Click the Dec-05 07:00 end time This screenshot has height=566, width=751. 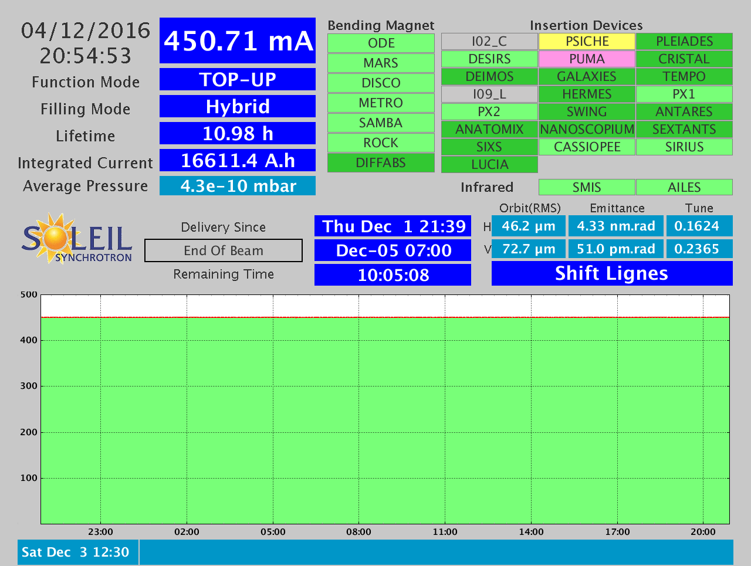pyautogui.click(x=393, y=250)
